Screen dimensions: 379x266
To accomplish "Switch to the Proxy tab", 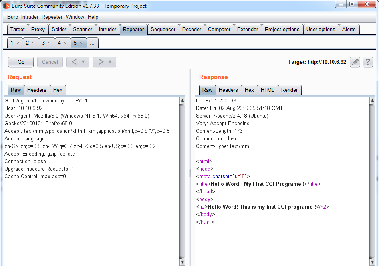I will (38, 30).
